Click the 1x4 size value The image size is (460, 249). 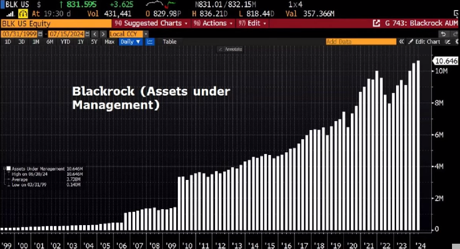[x=295, y=5]
